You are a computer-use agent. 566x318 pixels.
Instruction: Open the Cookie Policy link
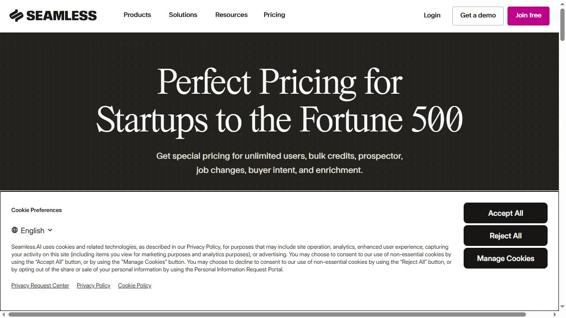pyautogui.click(x=134, y=285)
